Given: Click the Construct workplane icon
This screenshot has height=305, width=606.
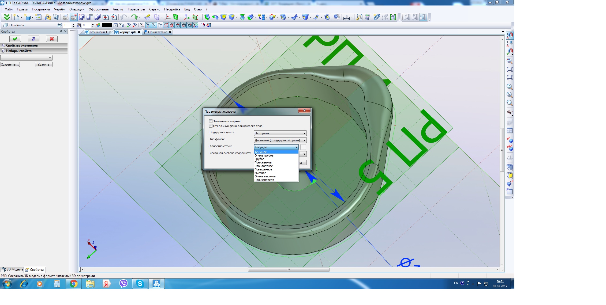Looking at the screenshot, I should click(x=157, y=17).
